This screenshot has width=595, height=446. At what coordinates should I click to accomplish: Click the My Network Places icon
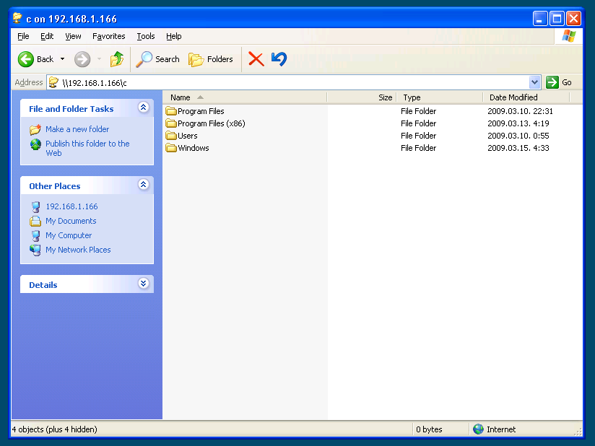pyautogui.click(x=35, y=250)
